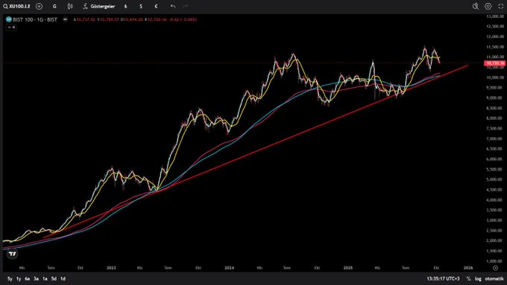Select the 6a date range

27,278
